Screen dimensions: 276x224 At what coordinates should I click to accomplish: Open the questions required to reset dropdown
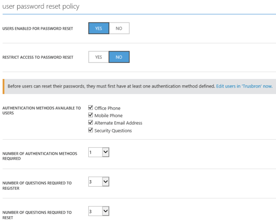click(x=99, y=211)
